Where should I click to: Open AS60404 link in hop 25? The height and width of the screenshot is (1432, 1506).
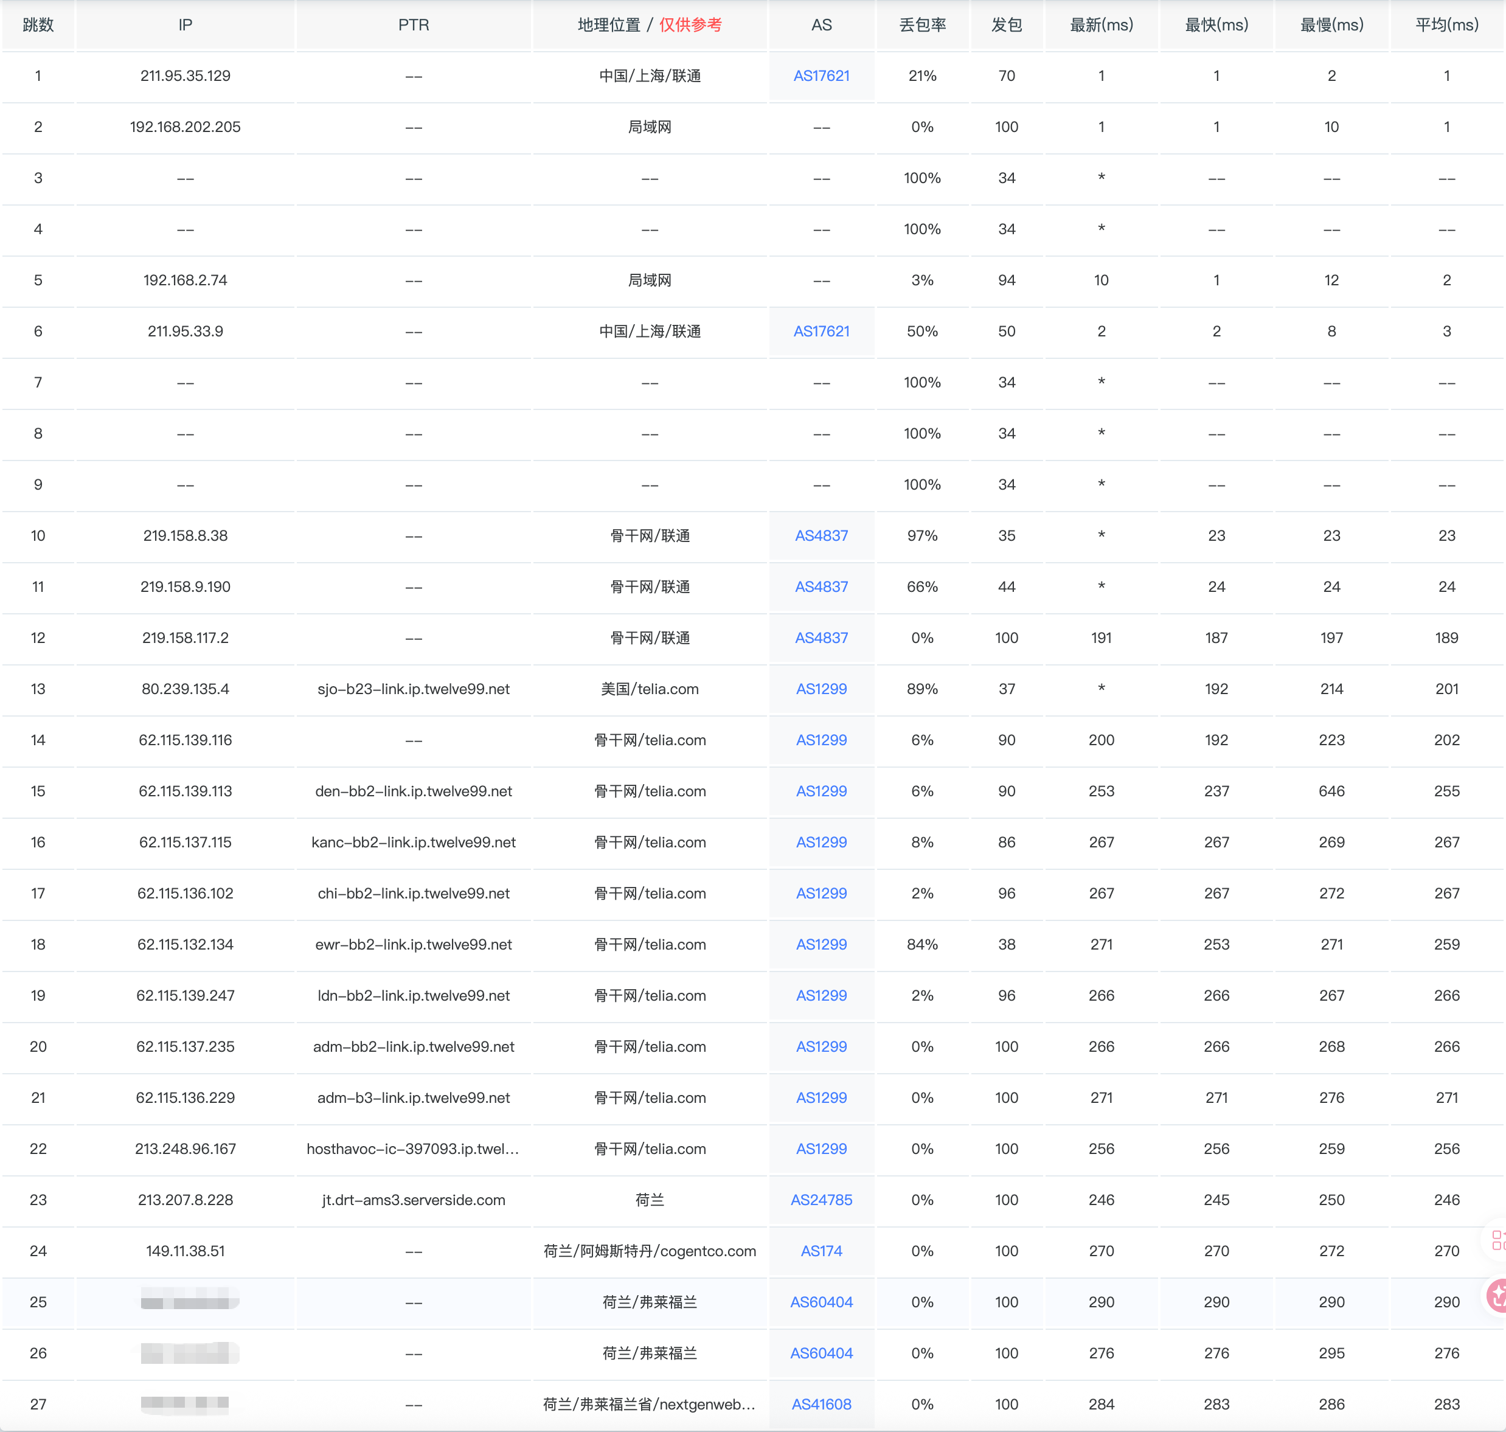coord(821,1302)
